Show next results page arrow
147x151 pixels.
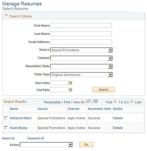click(x=132, y=101)
